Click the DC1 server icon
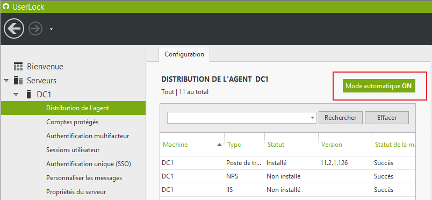The height and width of the screenshot is (200, 432). click(x=28, y=94)
